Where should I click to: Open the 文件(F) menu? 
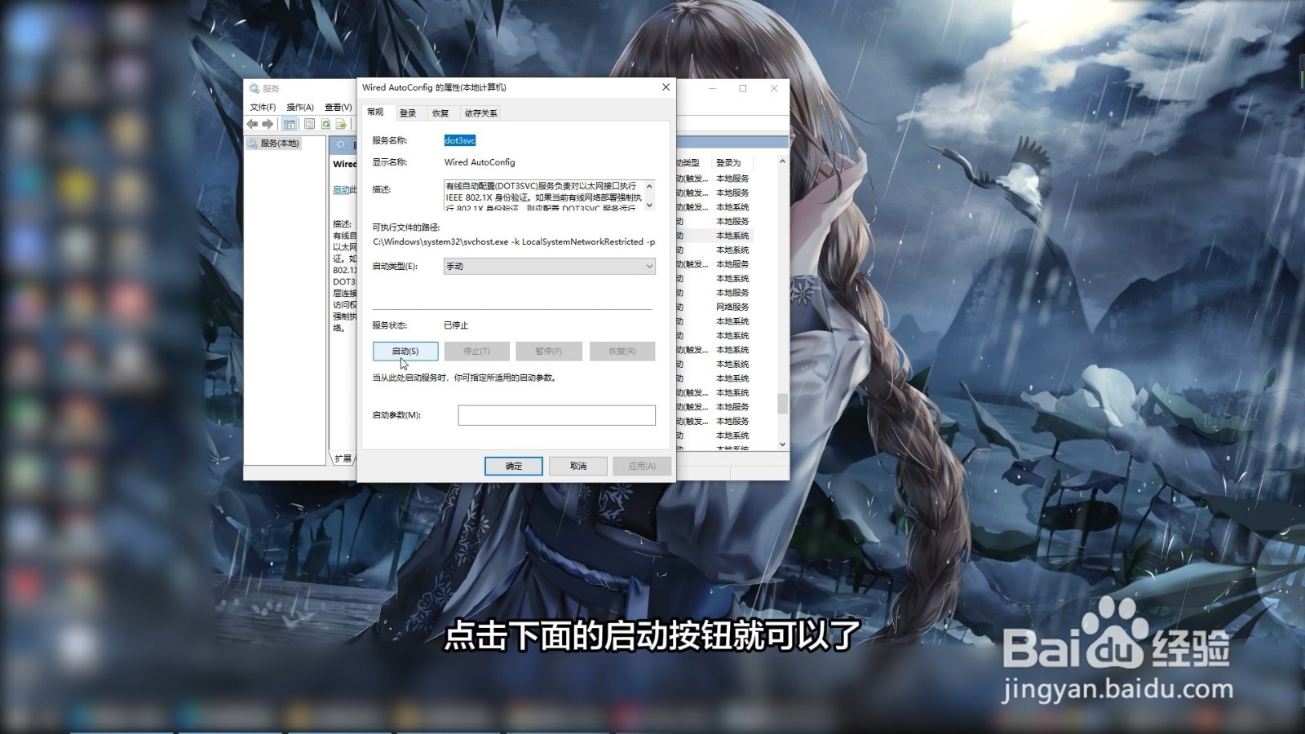(x=263, y=107)
